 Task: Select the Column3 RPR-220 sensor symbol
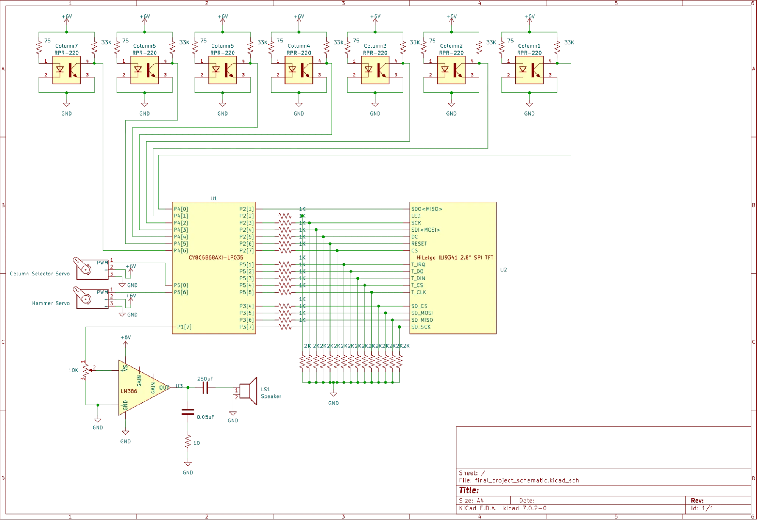click(375, 70)
